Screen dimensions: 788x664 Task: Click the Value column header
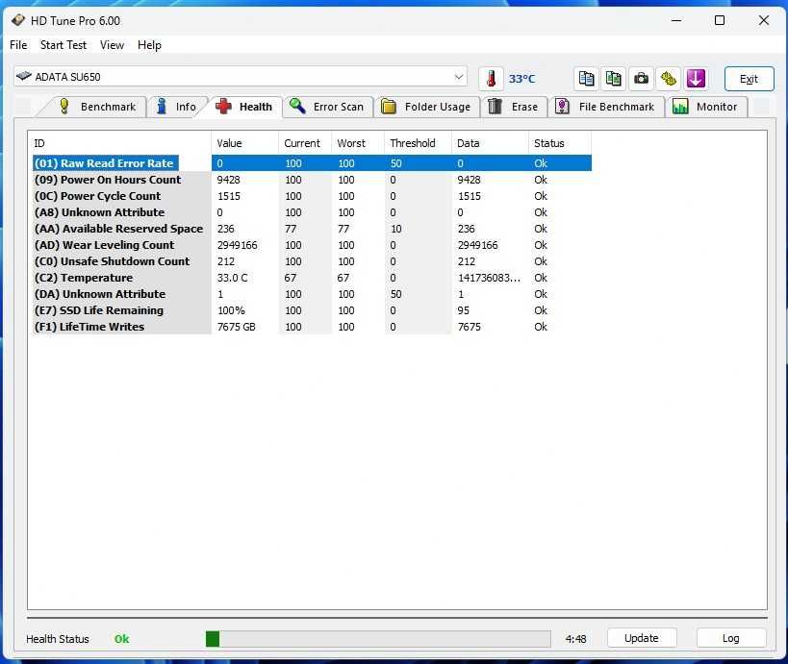point(244,143)
